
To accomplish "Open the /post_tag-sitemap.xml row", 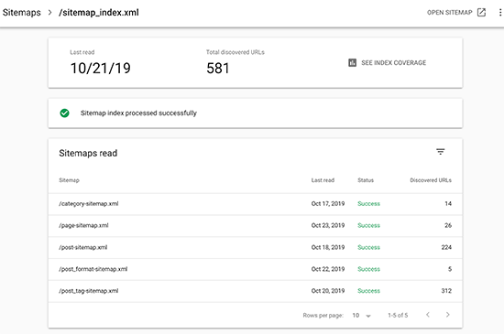I will coord(256,291).
